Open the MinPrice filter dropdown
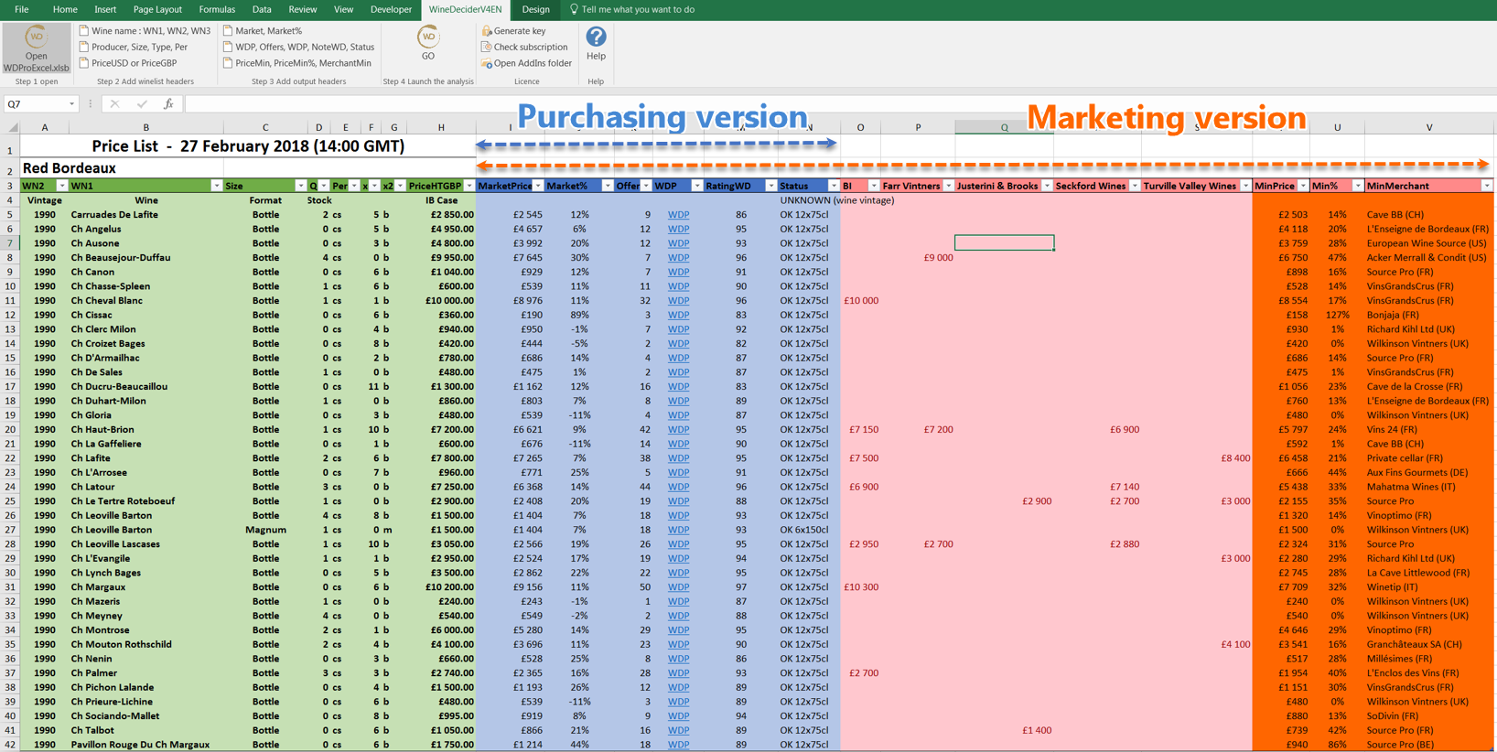This screenshot has height=752, width=1497. 1303,186
